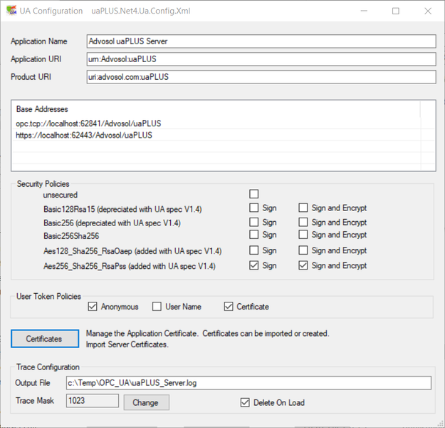Focus the Application Name field

click(261, 41)
